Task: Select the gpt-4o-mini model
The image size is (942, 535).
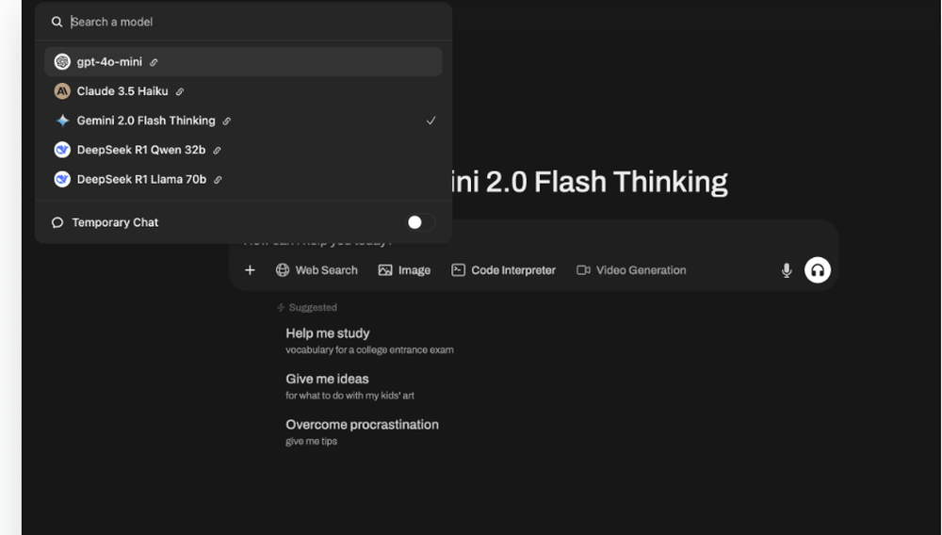Action: click(243, 62)
